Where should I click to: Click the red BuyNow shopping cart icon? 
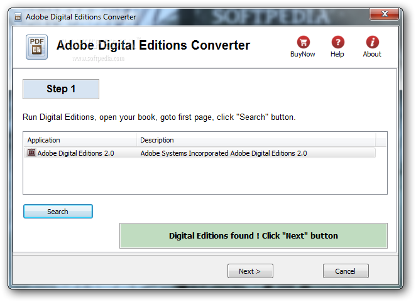304,42
